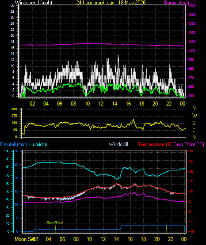Select the "1040" barometer axis value
The image size is (206, 245).
tap(191, 15)
